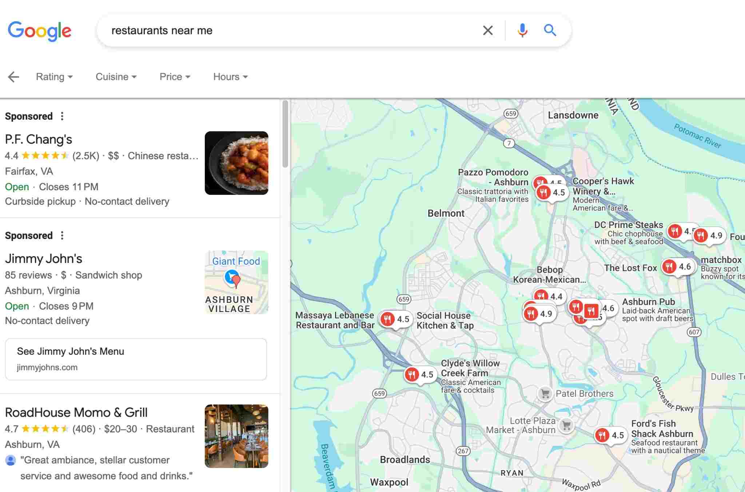Viewport: 745px width, 492px height.
Task: Click Patel Brothers shopping cart icon
Action: [x=545, y=393]
